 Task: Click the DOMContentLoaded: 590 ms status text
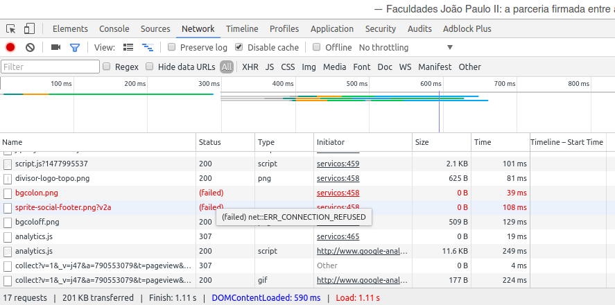pos(266,298)
